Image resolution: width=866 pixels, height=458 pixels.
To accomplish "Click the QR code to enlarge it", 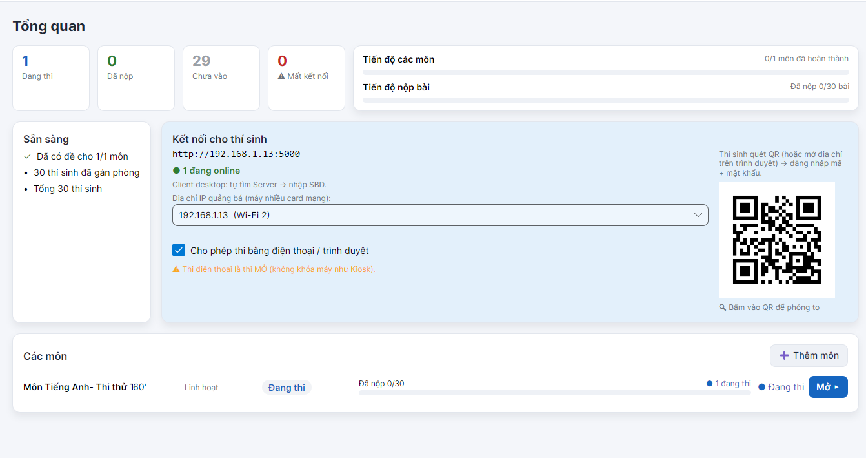I will click(x=777, y=240).
